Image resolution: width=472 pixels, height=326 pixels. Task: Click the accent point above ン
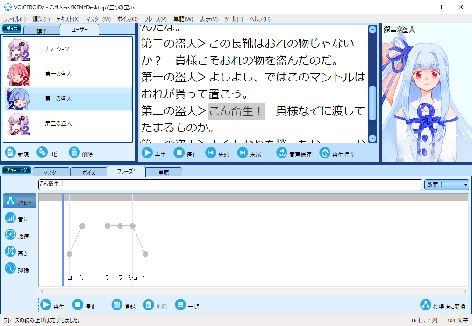tap(82, 226)
